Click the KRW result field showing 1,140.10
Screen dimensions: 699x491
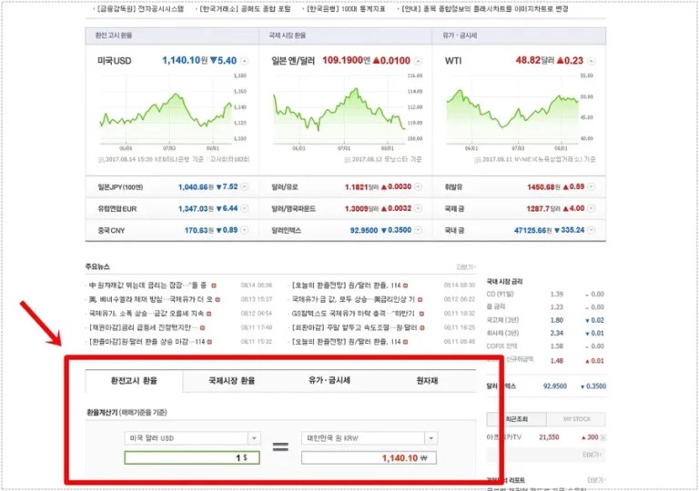[x=370, y=457]
